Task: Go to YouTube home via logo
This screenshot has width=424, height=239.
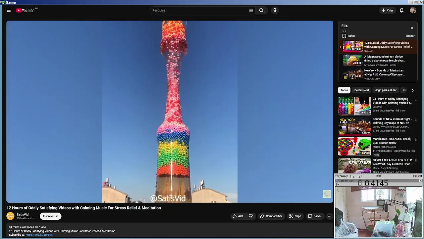Action: pos(26,10)
